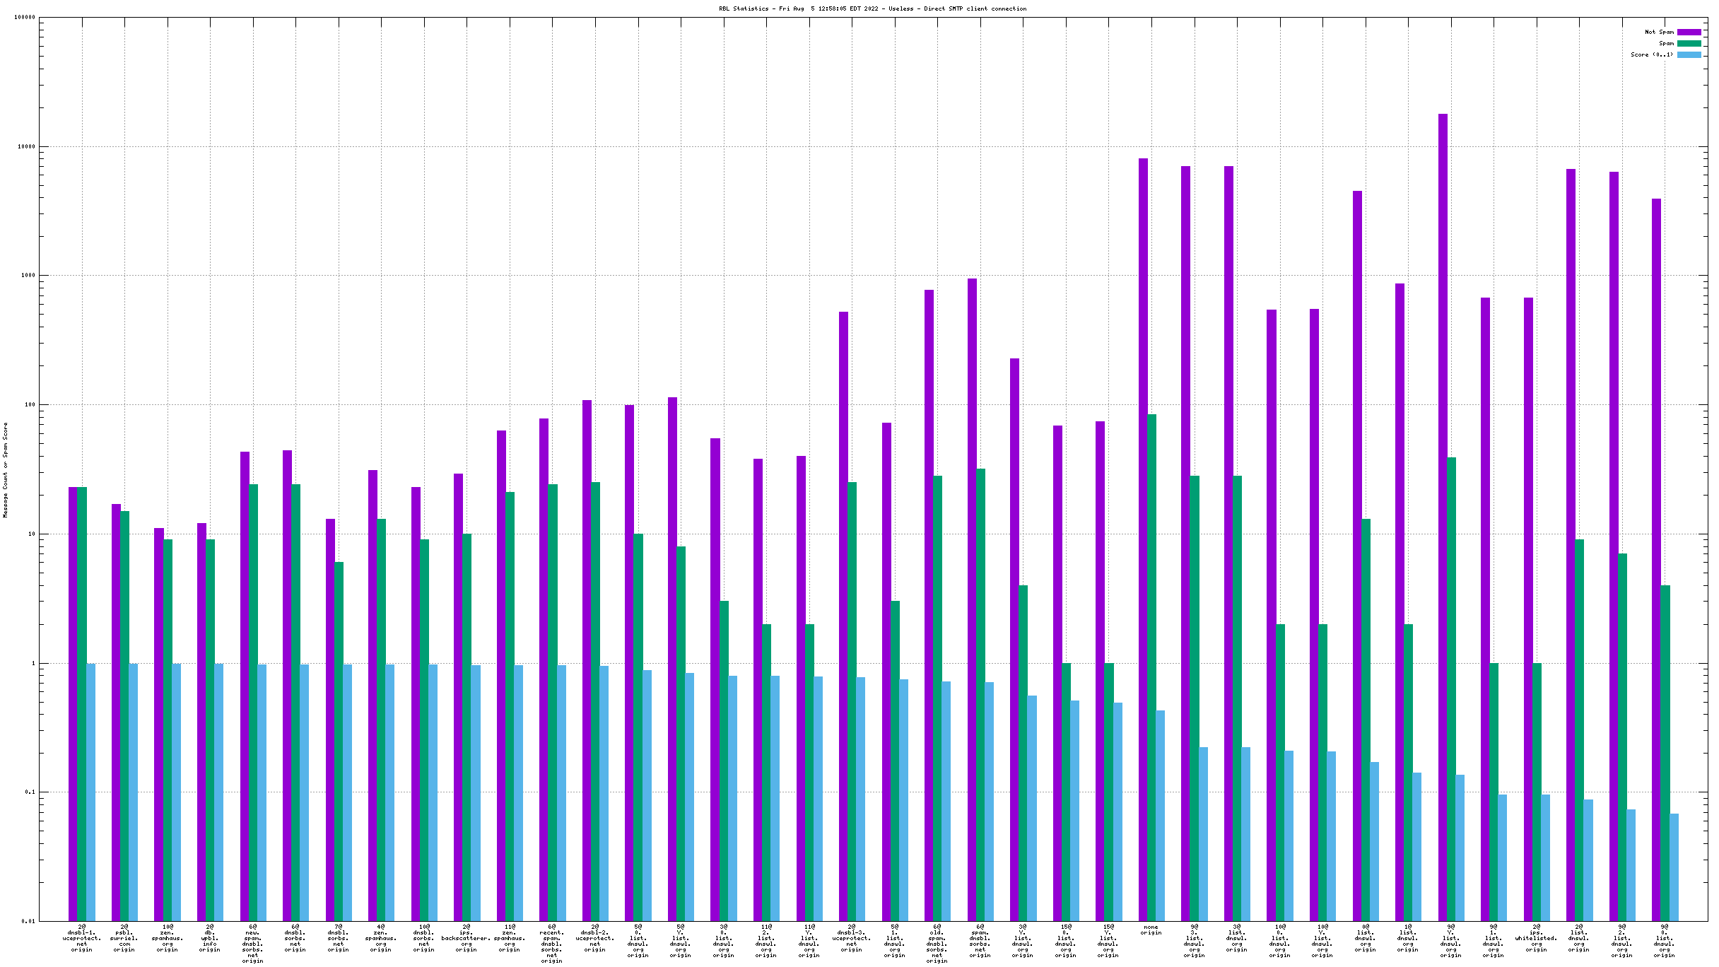Click the recent.spam.dnsbl.sorbs.net axis label
Viewport: 1719px width, 967px height.
click(x=552, y=944)
